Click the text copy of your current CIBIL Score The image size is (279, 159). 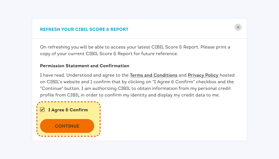click(x=76, y=54)
